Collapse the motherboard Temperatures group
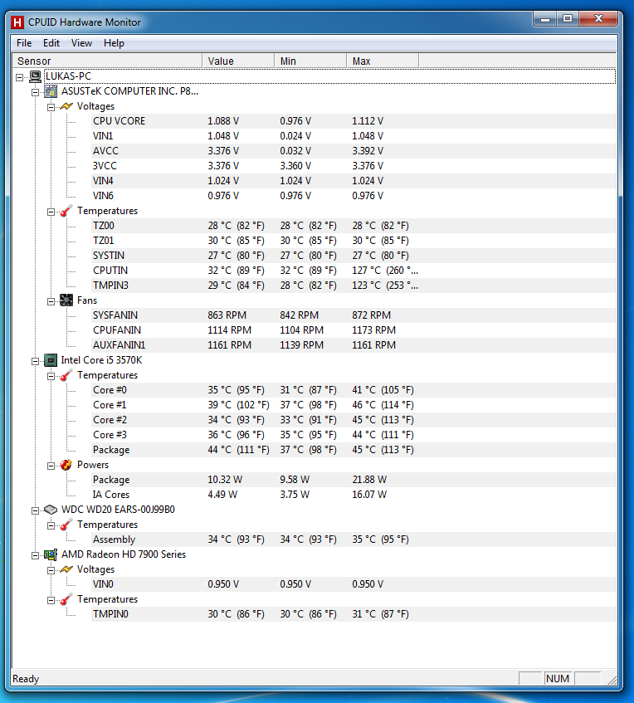634x703 pixels. point(51,212)
